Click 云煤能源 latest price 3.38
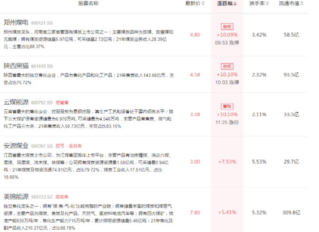The image size is (319, 232). [x=195, y=114]
